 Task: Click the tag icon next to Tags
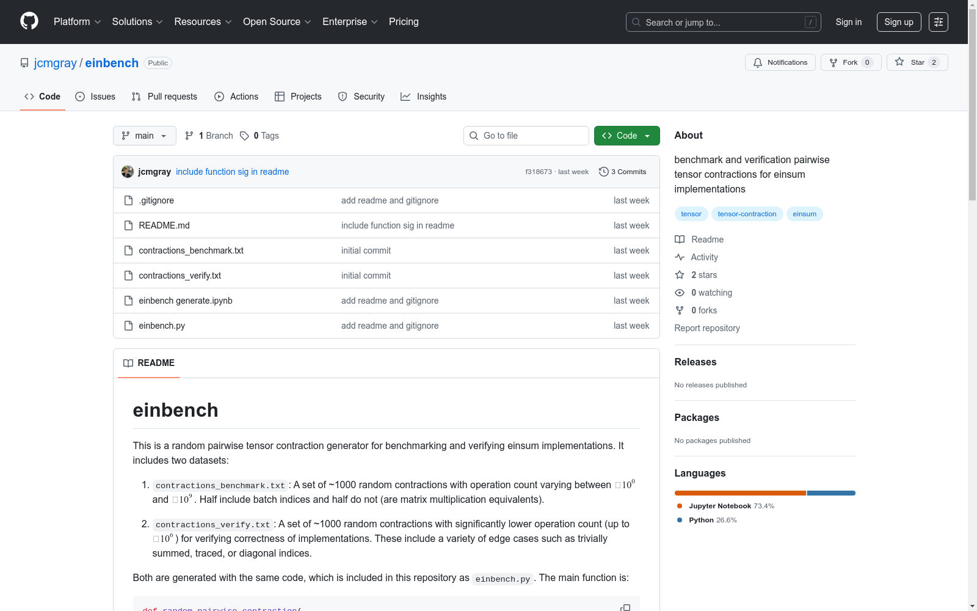(244, 136)
